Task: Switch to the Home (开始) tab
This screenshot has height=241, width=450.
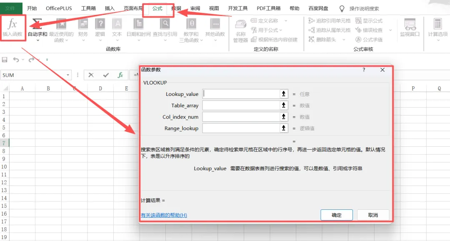Action: pyautogui.click(x=32, y=8)
